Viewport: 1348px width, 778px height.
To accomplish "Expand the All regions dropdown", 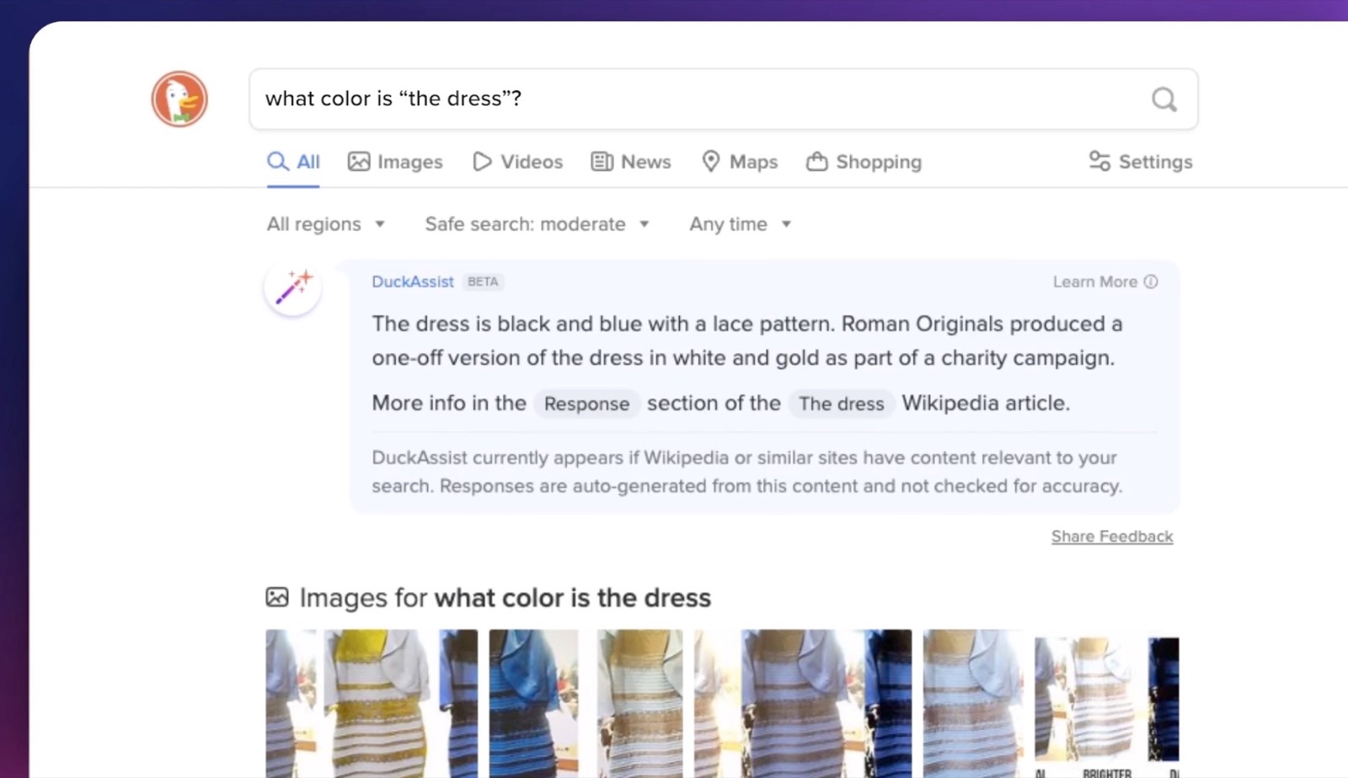I will point(326,224).
